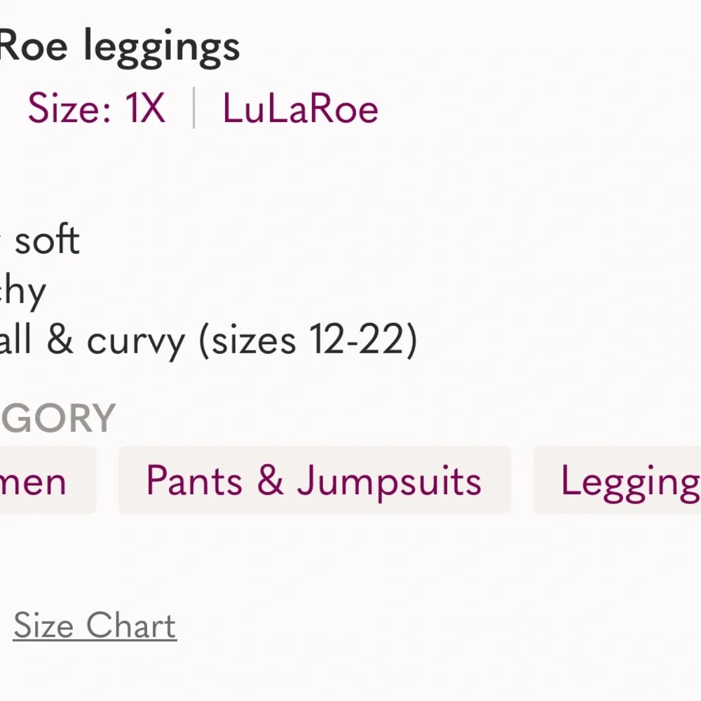Click the ampersand in the description line
The height and width of the screenshot is (701, 701).
coord(59,341)
